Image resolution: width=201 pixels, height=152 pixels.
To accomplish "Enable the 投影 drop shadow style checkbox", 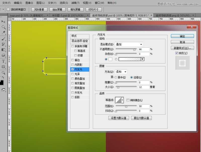I will (73, 97).
